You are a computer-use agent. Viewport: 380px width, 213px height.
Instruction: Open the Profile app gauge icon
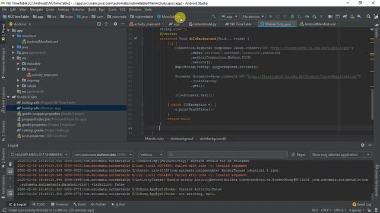point(307,17)
